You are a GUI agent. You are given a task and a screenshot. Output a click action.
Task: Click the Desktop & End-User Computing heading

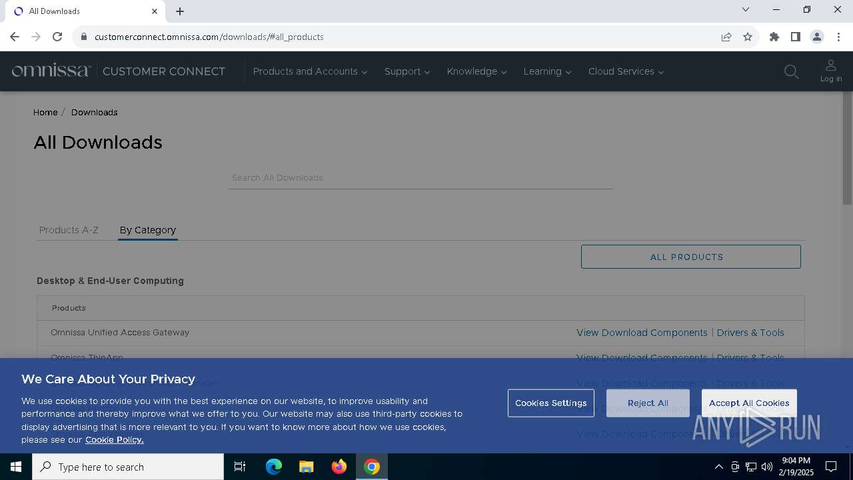[x=110, y=281]
